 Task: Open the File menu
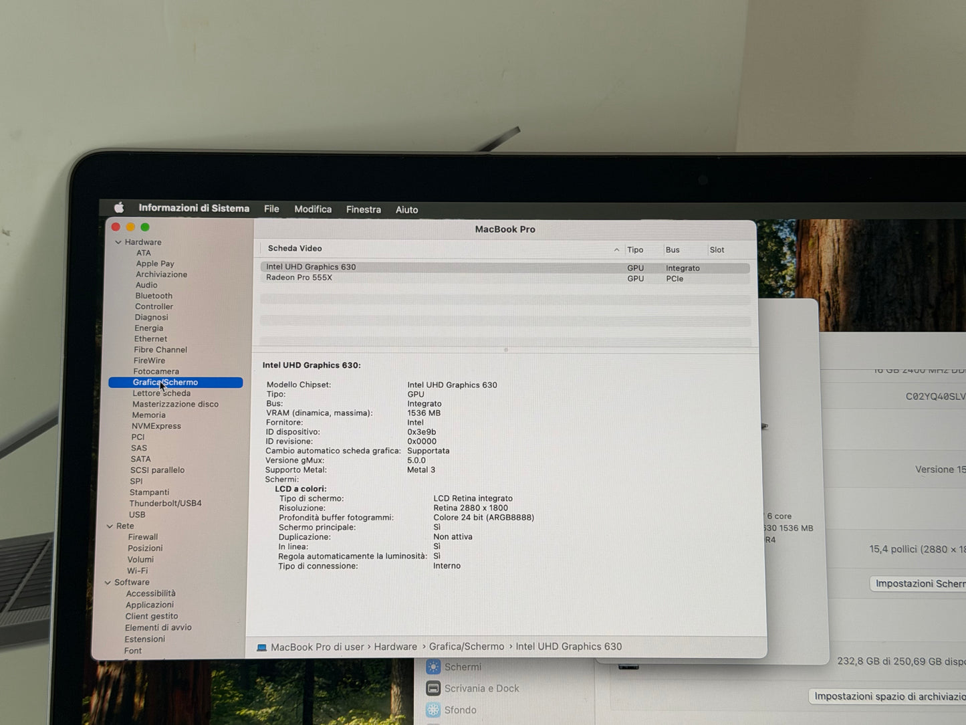tap(271, 209)
